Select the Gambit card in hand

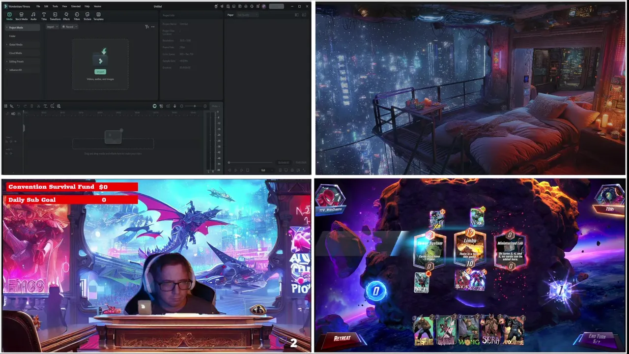(x=446, y=331)
